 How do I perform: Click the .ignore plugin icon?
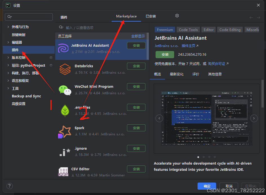click(65, 152)
